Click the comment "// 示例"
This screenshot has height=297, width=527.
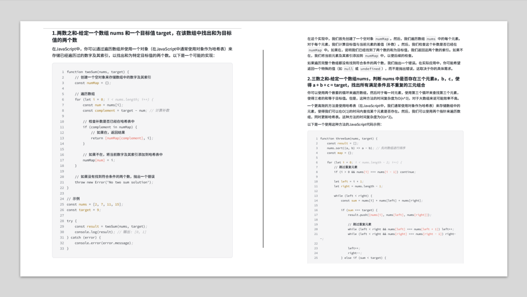(x=73, y=199)
